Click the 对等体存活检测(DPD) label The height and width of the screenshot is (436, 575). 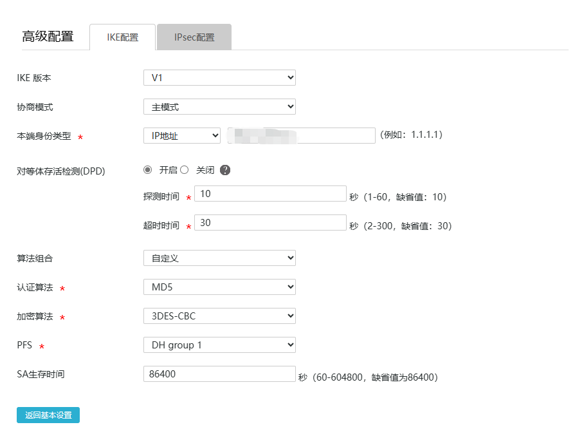click(61, 171)
